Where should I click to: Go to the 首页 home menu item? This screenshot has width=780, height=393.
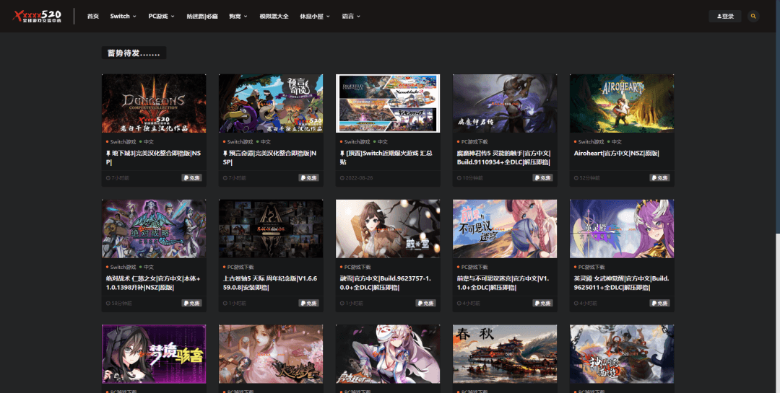pos(92,16)
